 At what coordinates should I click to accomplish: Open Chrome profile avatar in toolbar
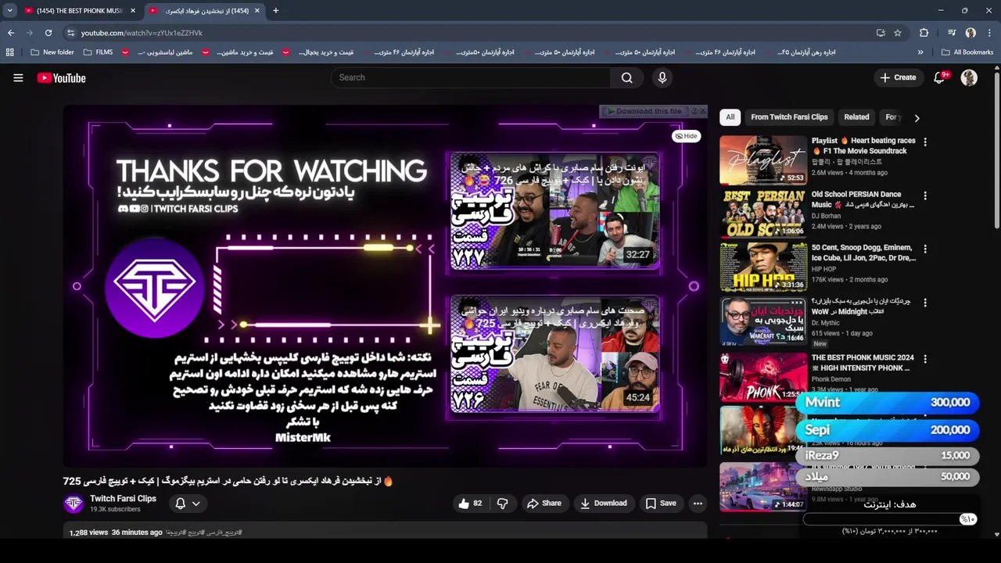(x=971, y=33)
